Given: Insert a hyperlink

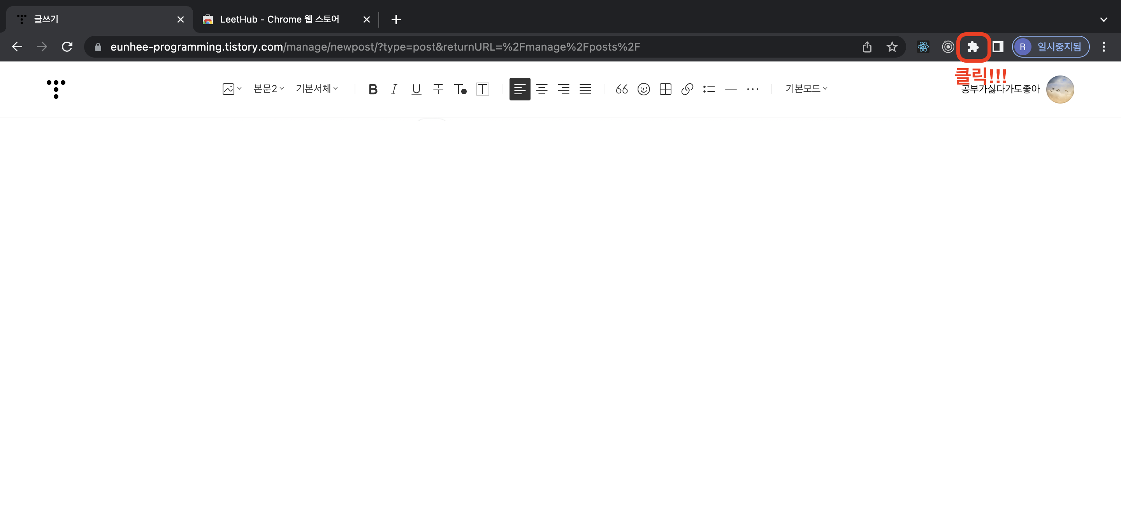Looking at the screenshot, I should (687, 89).
